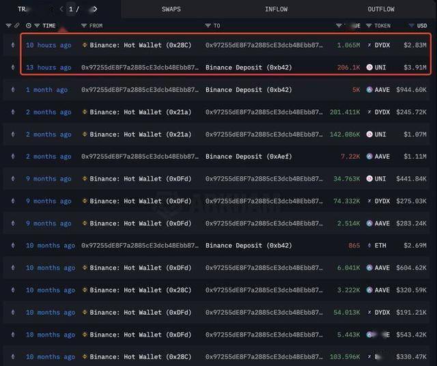Select the 201.411K value cell
The image size is (437, 366).
[x=345, y=112]
